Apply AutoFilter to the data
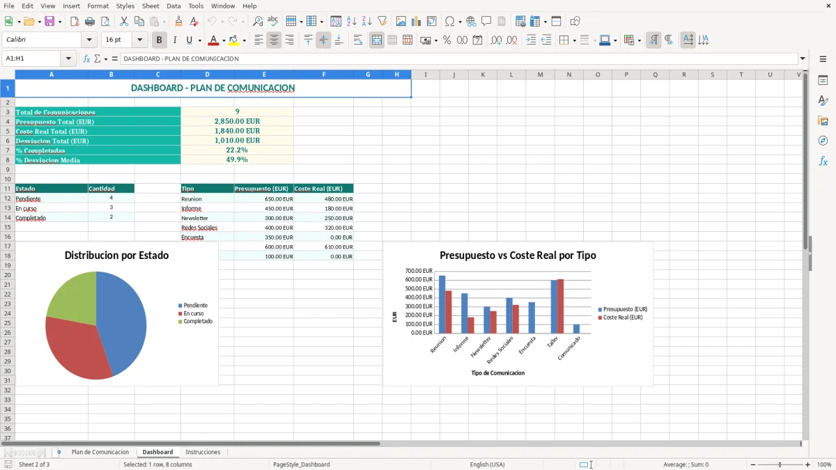This screenshot has width=836, height=470. pyautogui.click(x=382, y=22)
